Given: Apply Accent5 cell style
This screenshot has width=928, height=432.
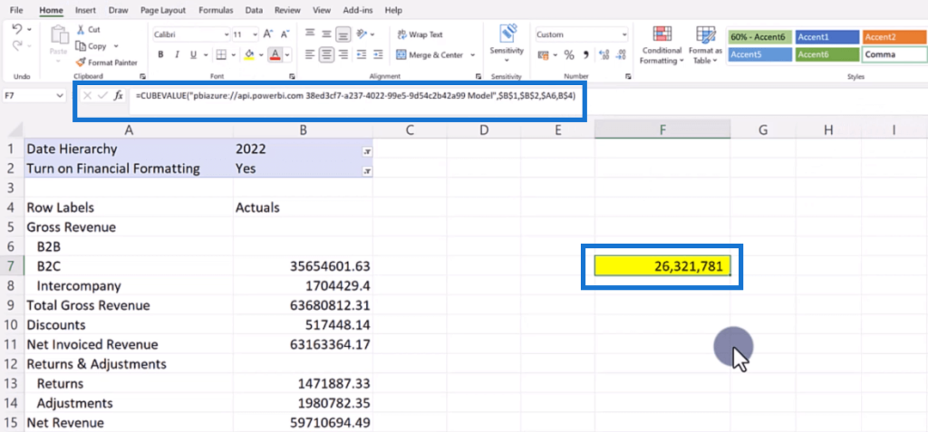Looking at the screenshot, I should click(x=759, y=54).
